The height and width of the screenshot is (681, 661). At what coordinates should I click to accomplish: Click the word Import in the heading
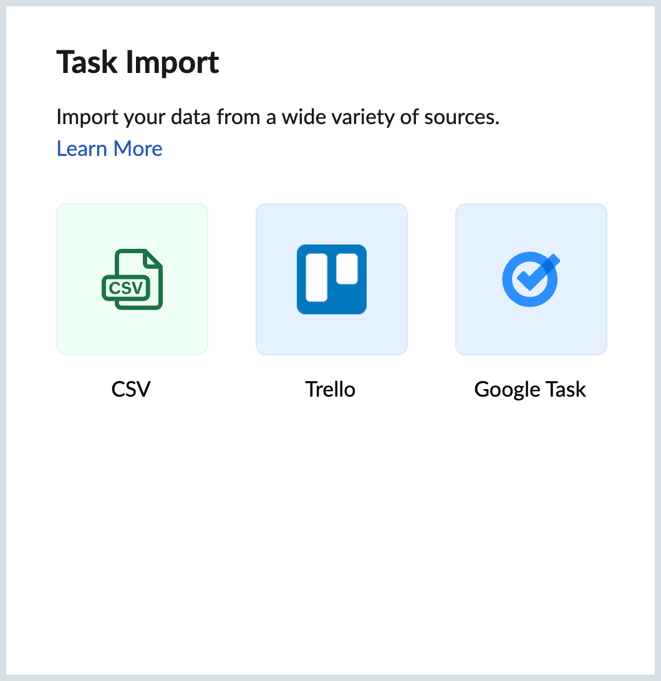click(172, 64)
